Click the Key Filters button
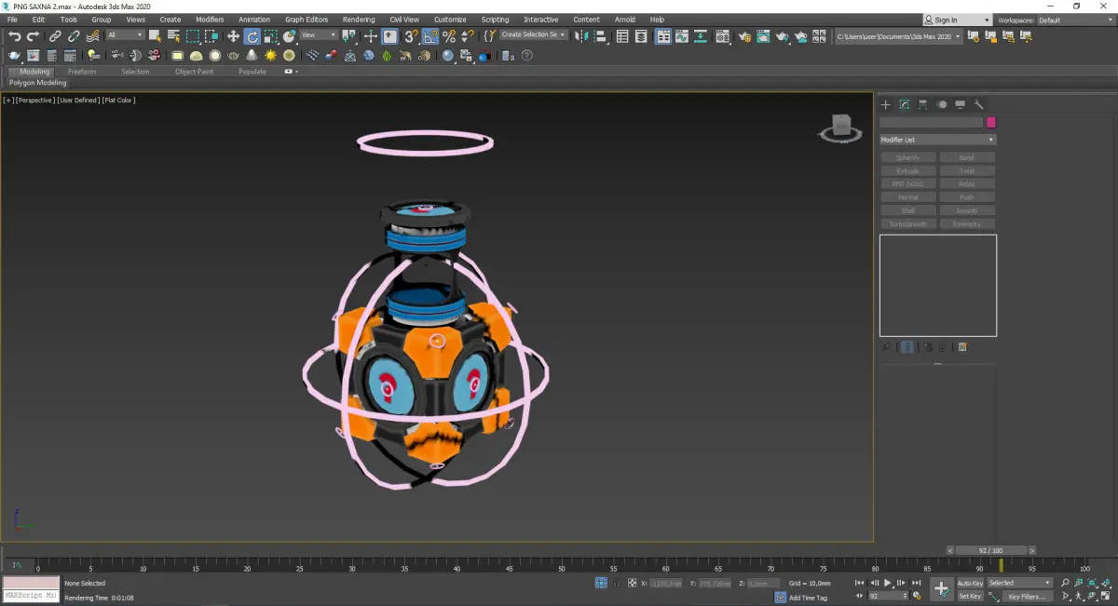Viewport: 1118px width, 606px height. pyautogui.click(x=1027, y=596)
